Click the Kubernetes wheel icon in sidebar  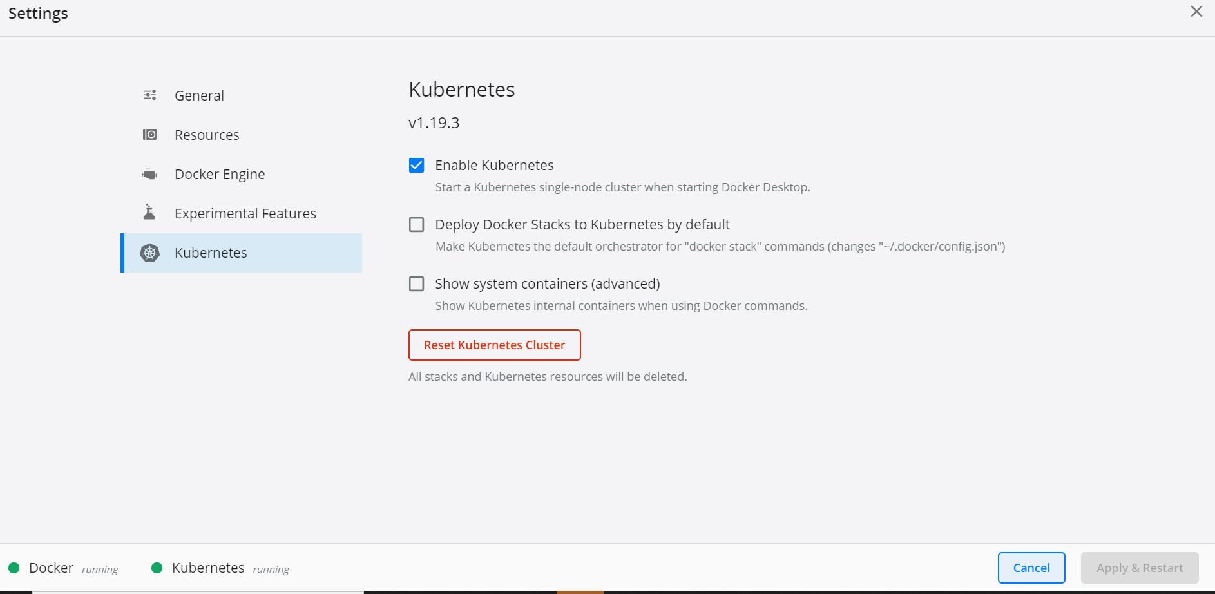point(149,253)
